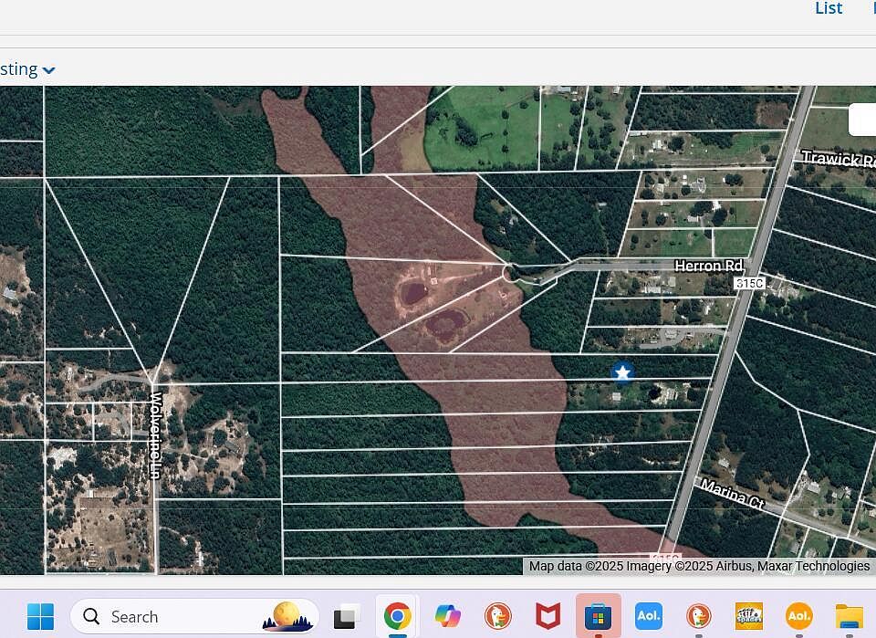Expand the listing dropdown chevron
Viewport: 876px width, 638px height.
[48, 70]
